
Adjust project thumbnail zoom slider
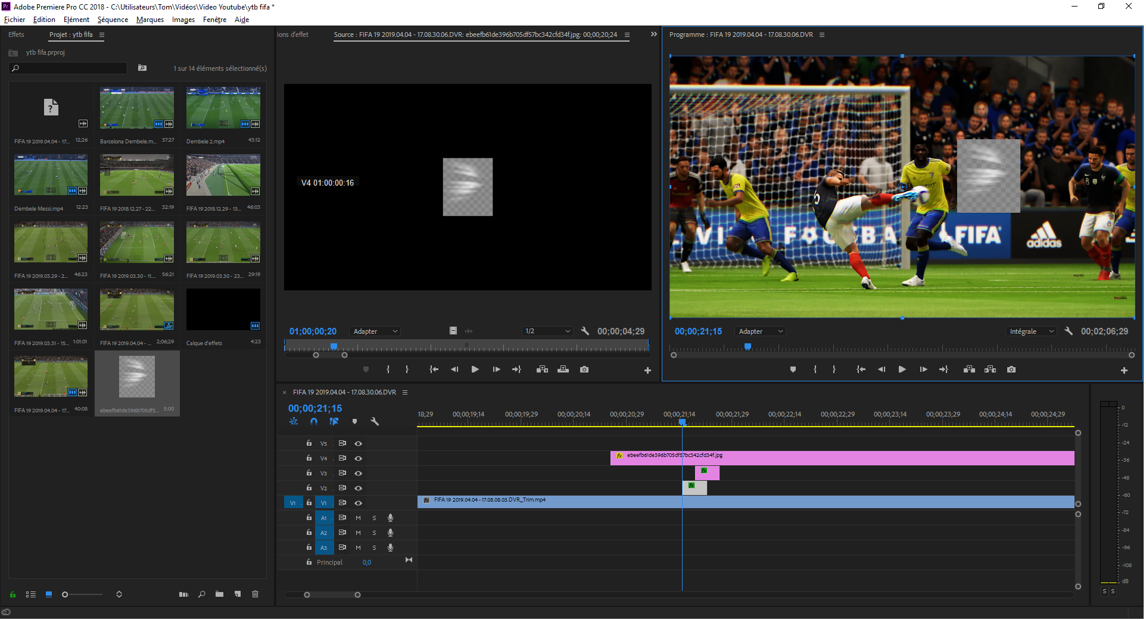tap(65, 594)
